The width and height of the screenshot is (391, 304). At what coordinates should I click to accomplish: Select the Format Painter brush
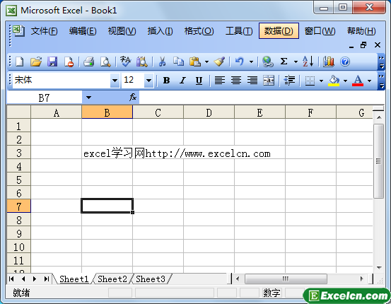pyautogui.click(x=219, y=62)
